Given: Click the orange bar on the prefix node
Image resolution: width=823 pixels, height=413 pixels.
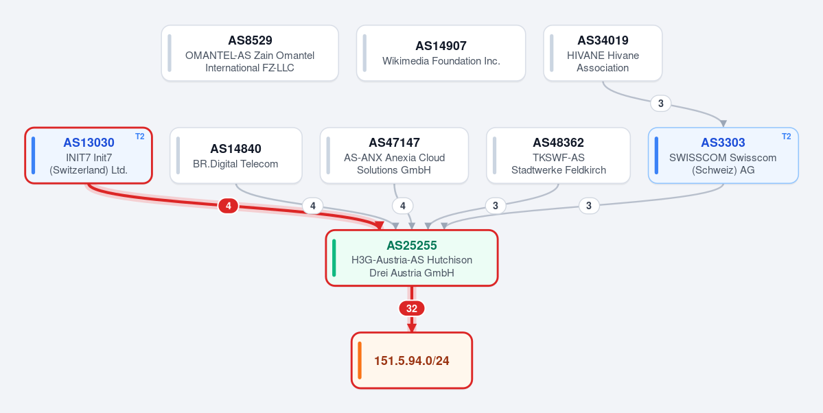Looking at the screenshot, I should click(x=360, y=361).
